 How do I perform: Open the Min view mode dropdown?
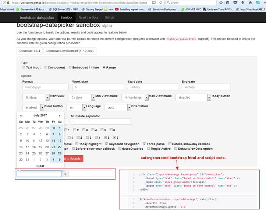81,97
